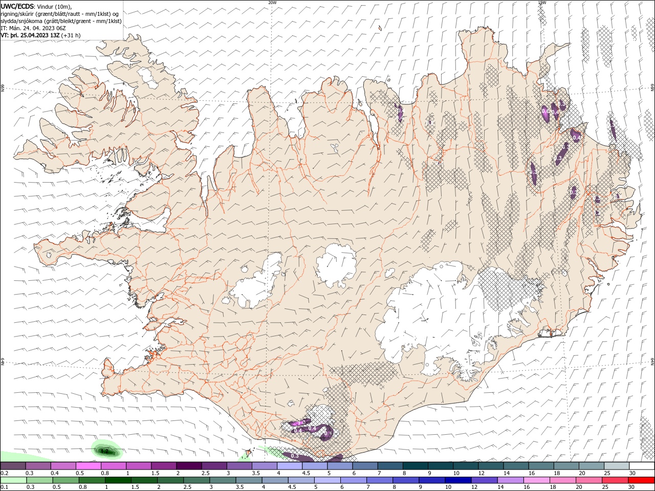Pick the dark green 1 mm swatch in lower legend
The height and width of the screenshot is (491, 655).
117,480
